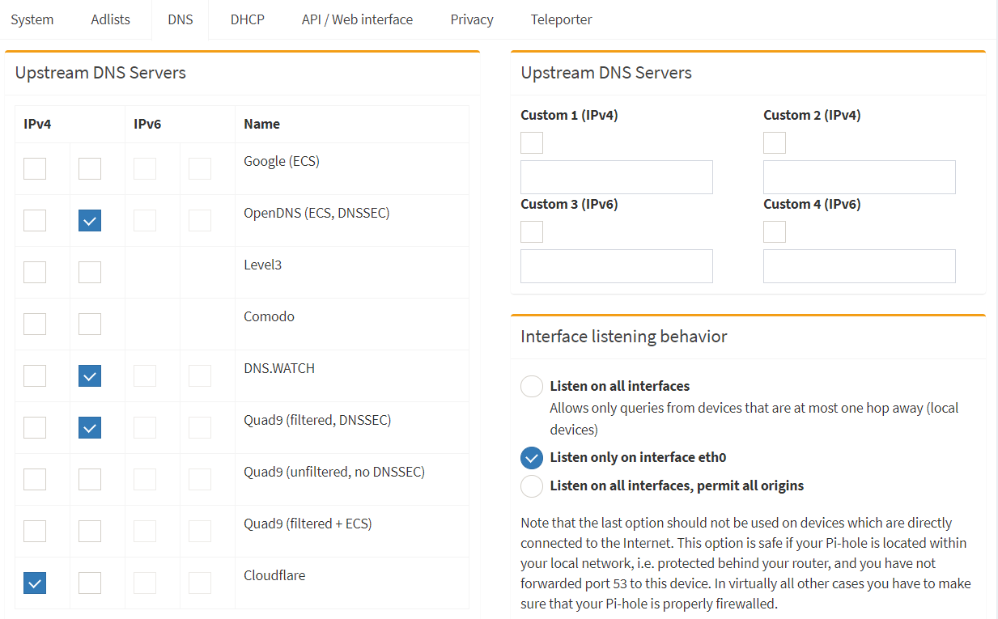This screenshot has height=619, width=998.
Task: Disable the checked OpenDNS IPv4 checkbox
Action: [90, 220]
